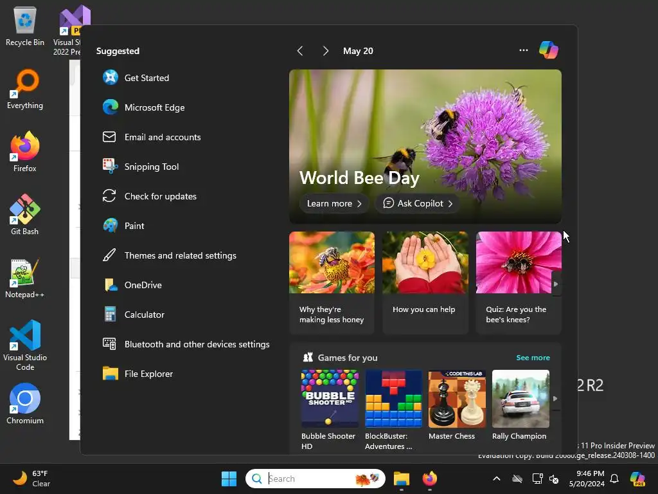Screen dimensions: 658x494
Task: Click Copilot Preview icon in taskbar
Action: point(638,479)
